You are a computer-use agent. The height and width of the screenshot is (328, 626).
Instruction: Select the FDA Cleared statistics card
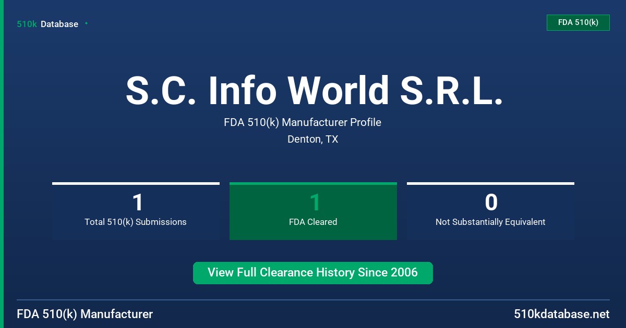pos(313,211)
